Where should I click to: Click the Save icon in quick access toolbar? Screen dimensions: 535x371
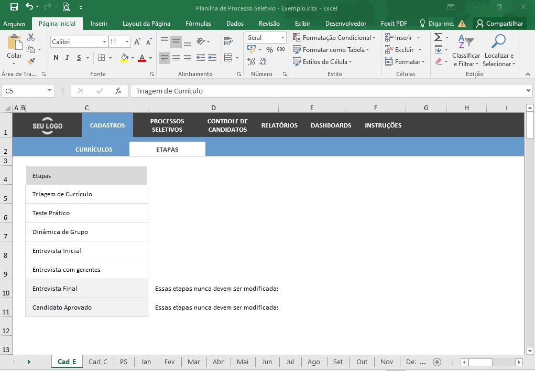[x=14, y=7]
